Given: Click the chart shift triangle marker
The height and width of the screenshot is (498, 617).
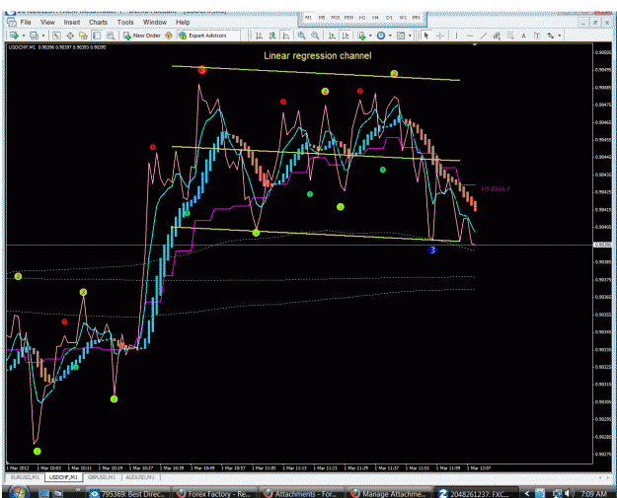Looking at the screenshot, I should click(475, 45).
